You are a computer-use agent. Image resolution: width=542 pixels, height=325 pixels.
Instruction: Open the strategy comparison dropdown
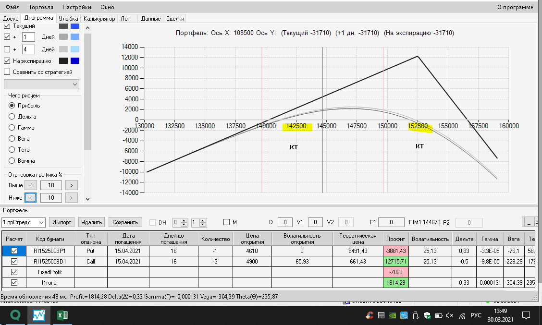pyautogui.click(x=41, y=84)
